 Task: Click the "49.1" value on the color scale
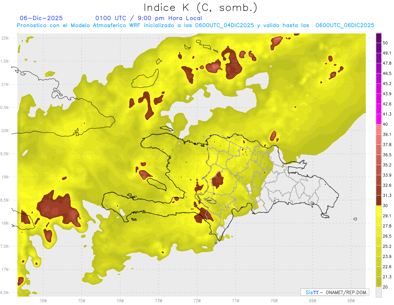point(387,53)
